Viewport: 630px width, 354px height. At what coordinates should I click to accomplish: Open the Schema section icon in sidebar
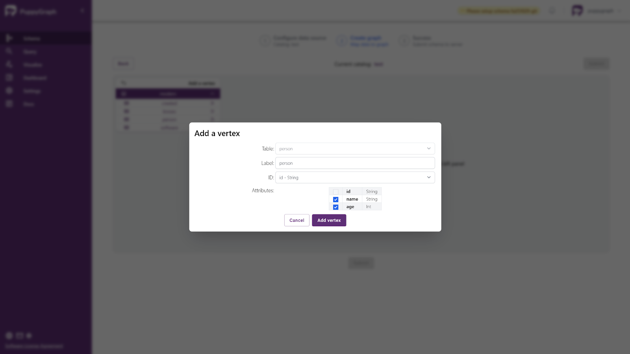pyautogui.click(x=9, y=38)
